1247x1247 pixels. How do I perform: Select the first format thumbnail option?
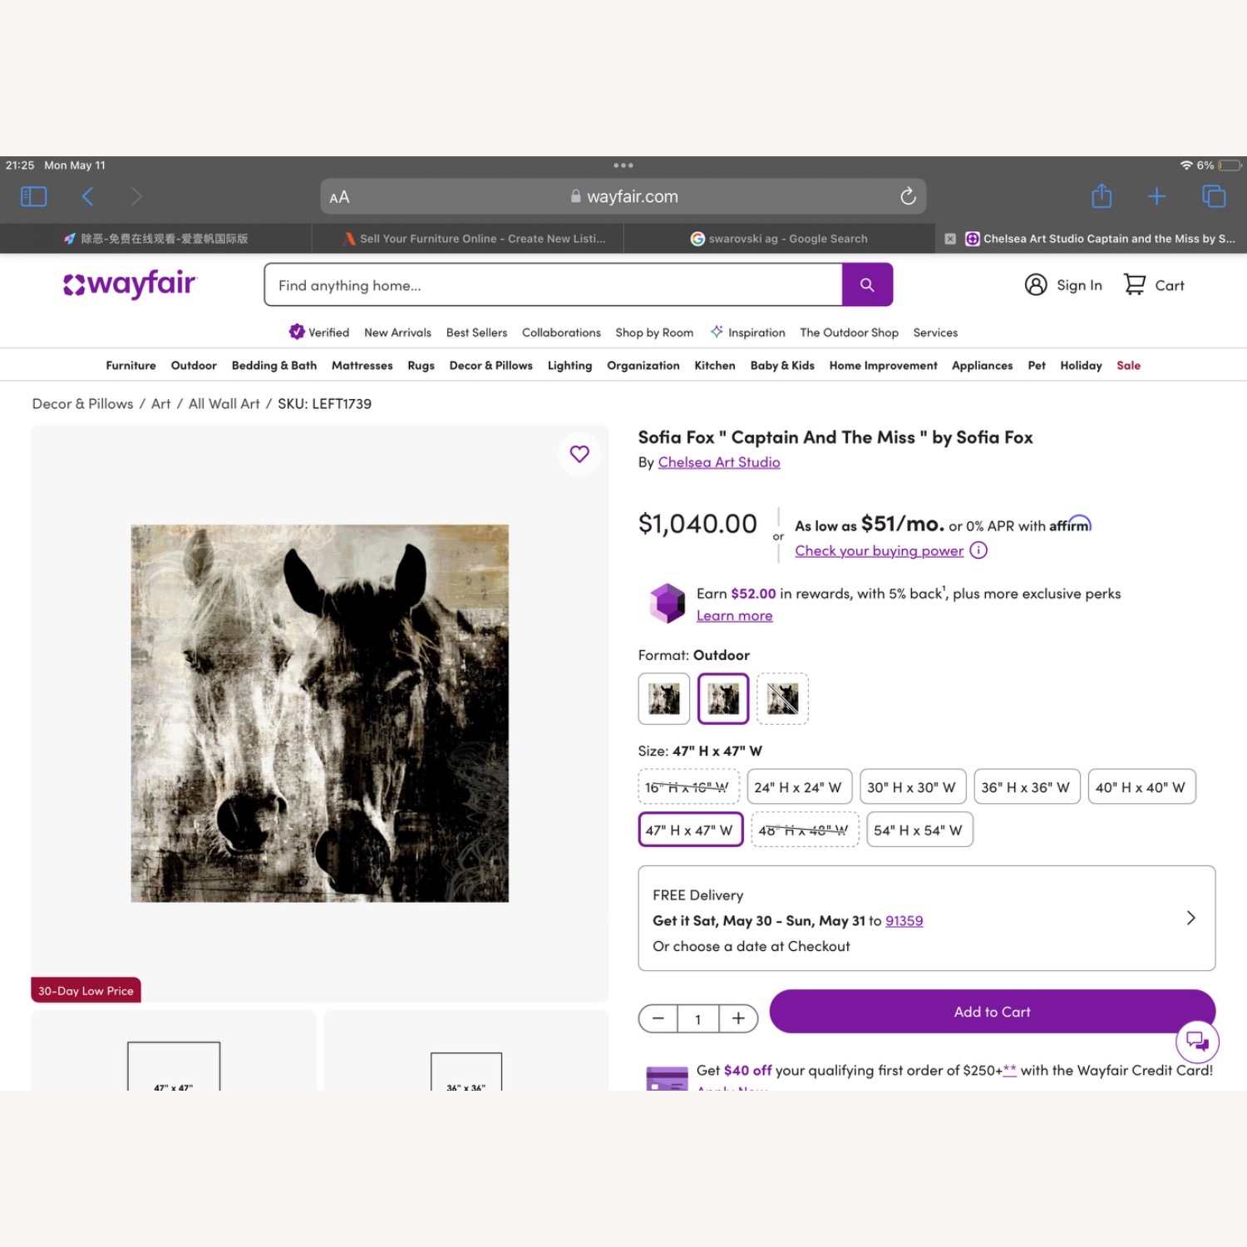[x=664, y=698]
